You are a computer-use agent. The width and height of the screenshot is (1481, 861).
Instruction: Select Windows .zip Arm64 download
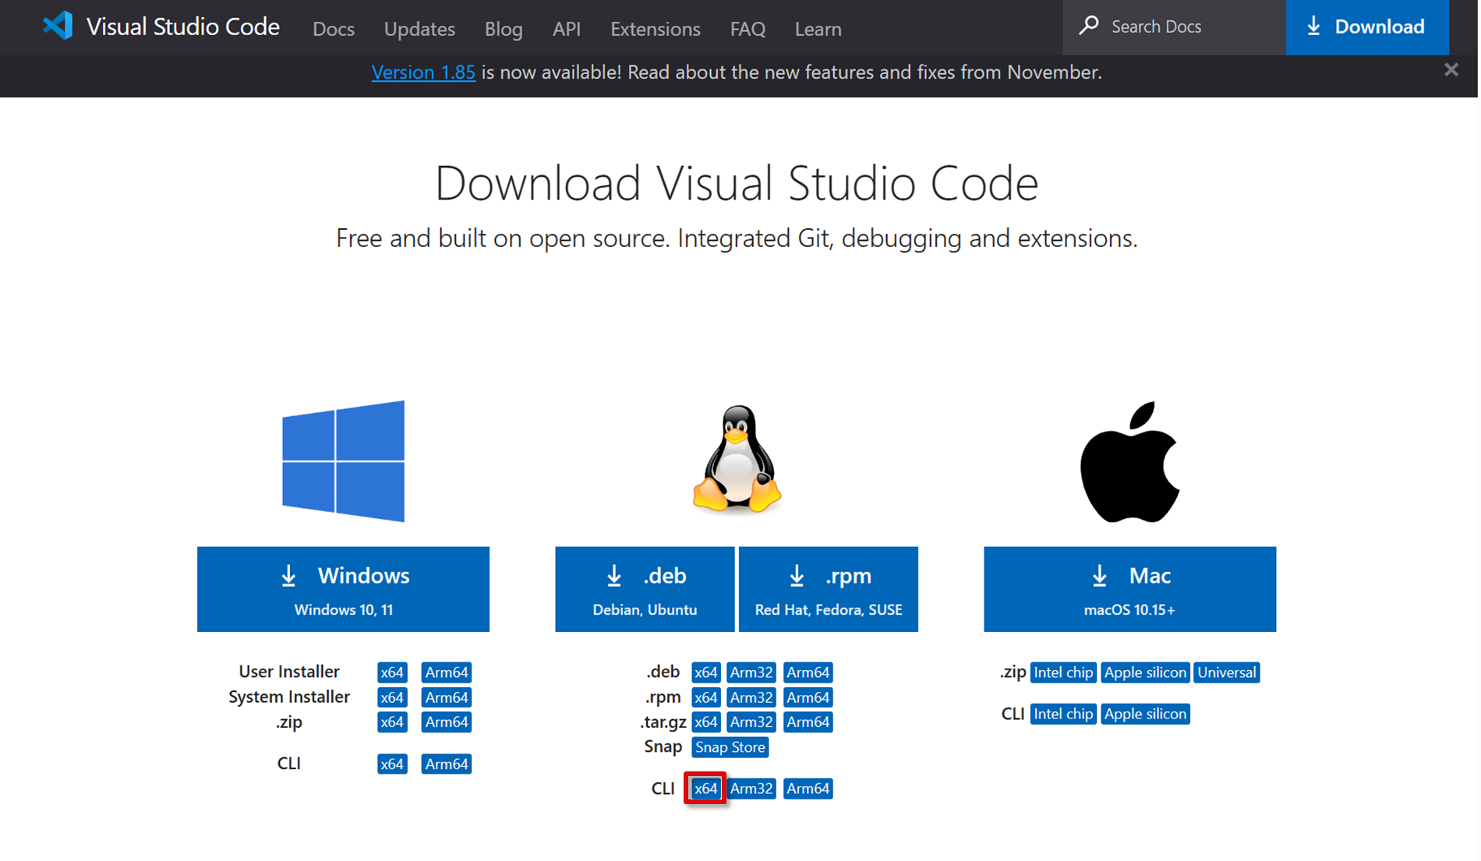[447, 722]
